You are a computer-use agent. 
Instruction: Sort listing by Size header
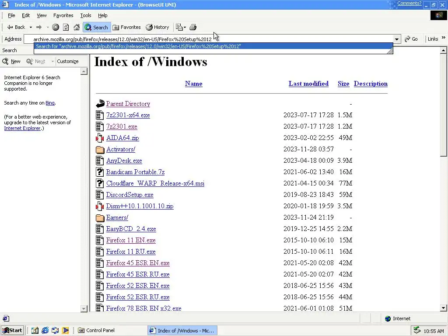343,84
